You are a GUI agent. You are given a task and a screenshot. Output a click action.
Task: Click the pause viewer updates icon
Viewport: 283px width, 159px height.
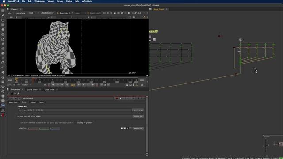pyautogui.click(x=129, y=13)
